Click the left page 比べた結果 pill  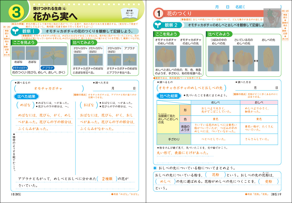coord(26,96)
